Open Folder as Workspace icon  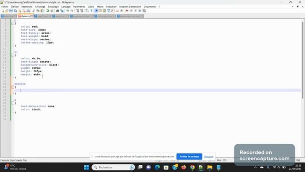click(x=117, y=11)
